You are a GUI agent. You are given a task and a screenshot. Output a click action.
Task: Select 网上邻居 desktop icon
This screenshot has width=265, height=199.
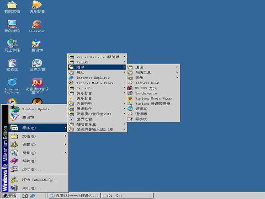(12, 46)
